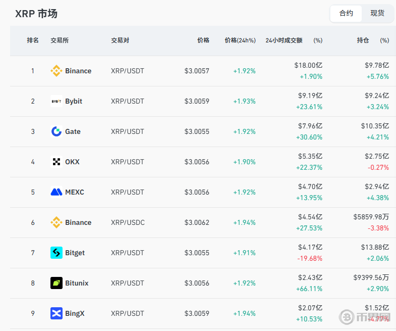
Task: Click the +1.90% price change for OKX
Action: pyautogui.click(x=245, y=162)
